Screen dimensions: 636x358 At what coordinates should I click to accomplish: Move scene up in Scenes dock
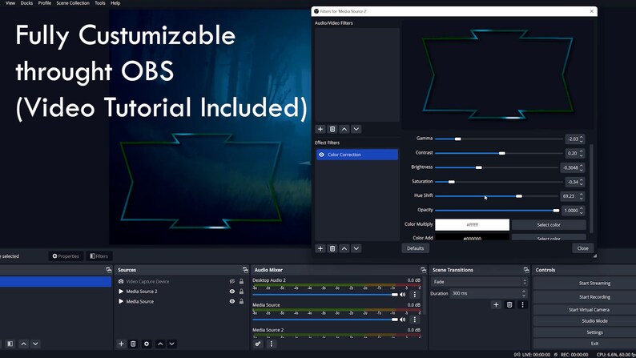coord(23,344)
